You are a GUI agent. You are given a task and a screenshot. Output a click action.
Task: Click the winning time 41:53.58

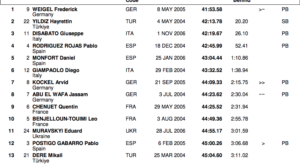tap(212, 10)
